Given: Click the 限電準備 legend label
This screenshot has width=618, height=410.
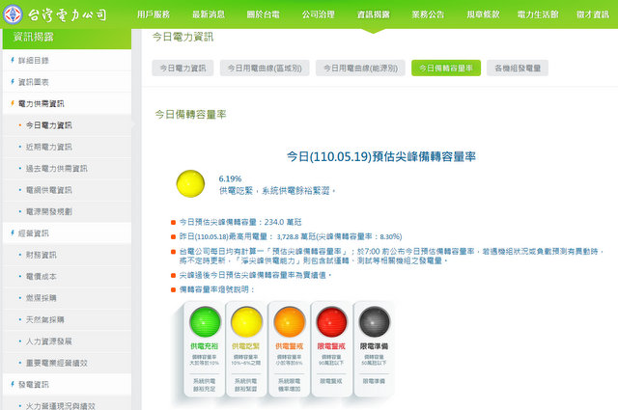Looking at the screenshot, I should click(x=374, y=346).
